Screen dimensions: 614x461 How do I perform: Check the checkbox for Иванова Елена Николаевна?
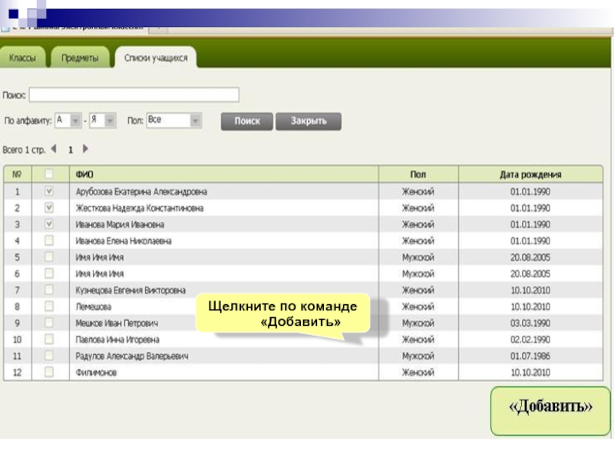pos(49,240)
